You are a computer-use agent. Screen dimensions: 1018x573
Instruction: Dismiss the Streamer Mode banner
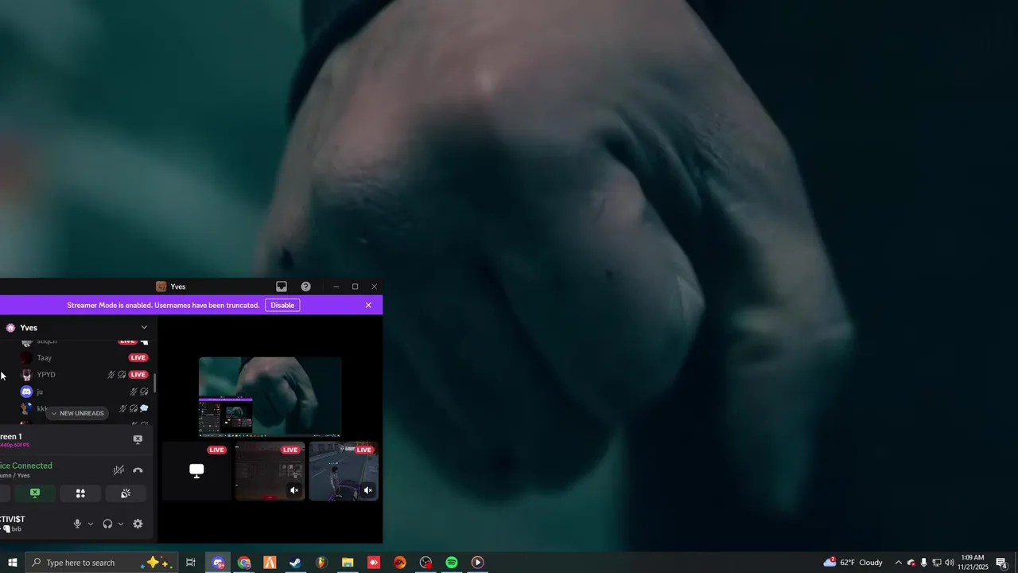point(368,305)
